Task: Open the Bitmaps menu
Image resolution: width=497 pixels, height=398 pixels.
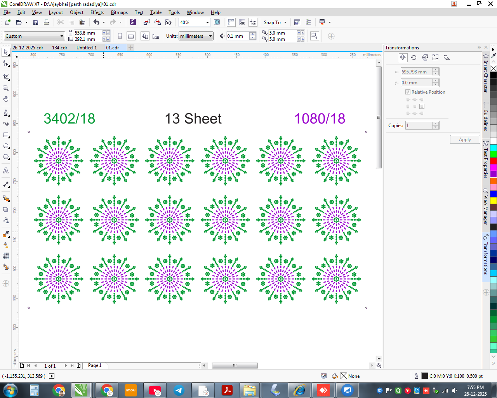Action: point(119,12)
